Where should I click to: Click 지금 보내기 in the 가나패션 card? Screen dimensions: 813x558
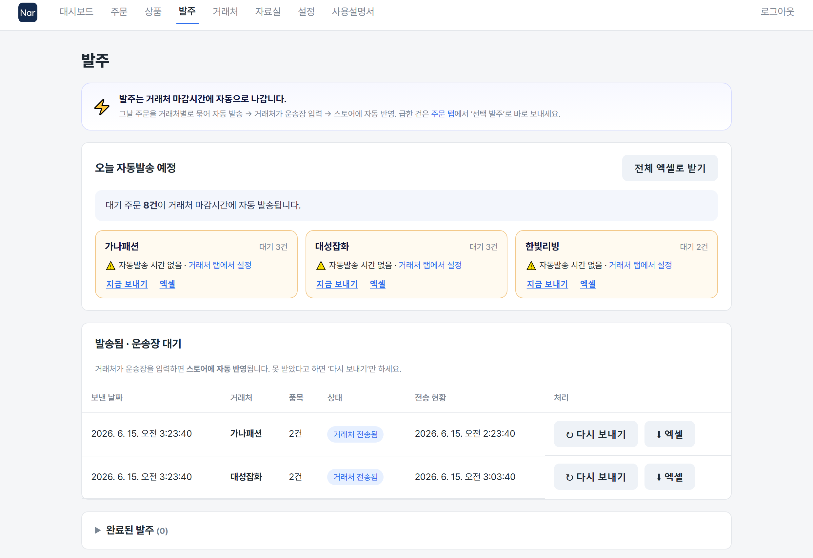127,284
